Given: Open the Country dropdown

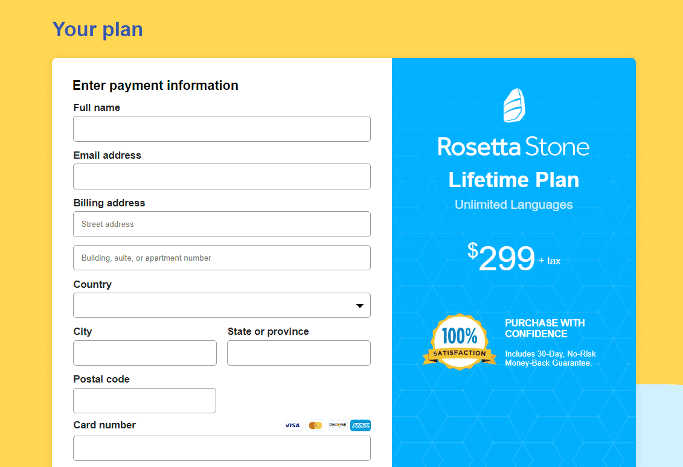Looking at the screenshot, I should pos(222,305).
